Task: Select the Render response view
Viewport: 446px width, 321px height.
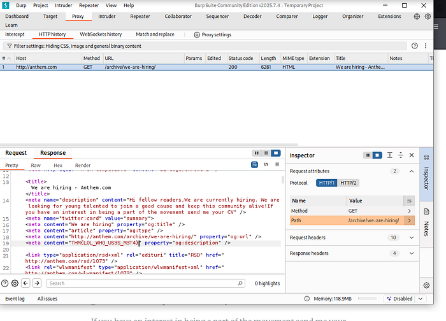Action: [x=83, y=165]
